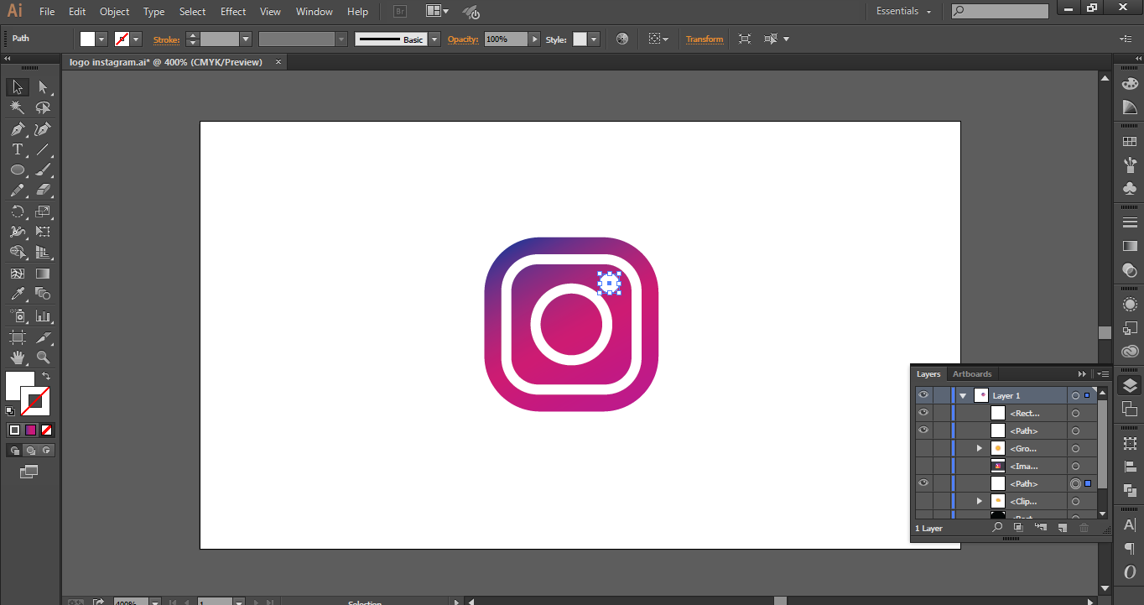Select the Hand tool
1144x605 pixels.
(x=17, y=358)
